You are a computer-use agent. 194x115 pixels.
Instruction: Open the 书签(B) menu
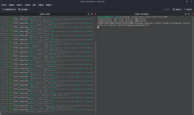point(28,5)
